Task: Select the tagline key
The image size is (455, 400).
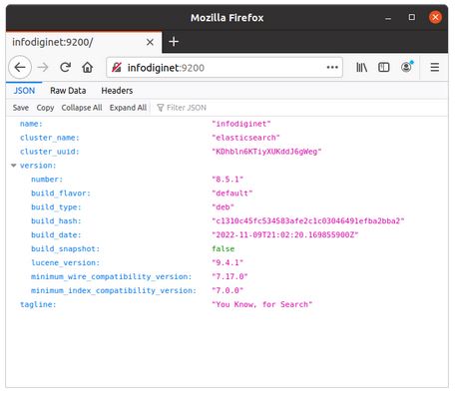Action: (x=38, y=304)
